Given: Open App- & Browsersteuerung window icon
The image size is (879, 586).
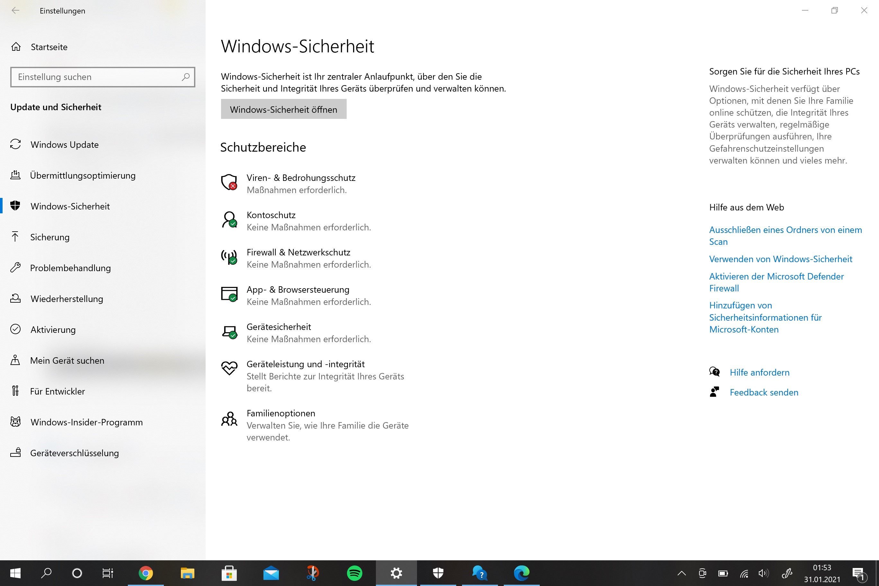Looking at the screenshot, I should [229, 294].
